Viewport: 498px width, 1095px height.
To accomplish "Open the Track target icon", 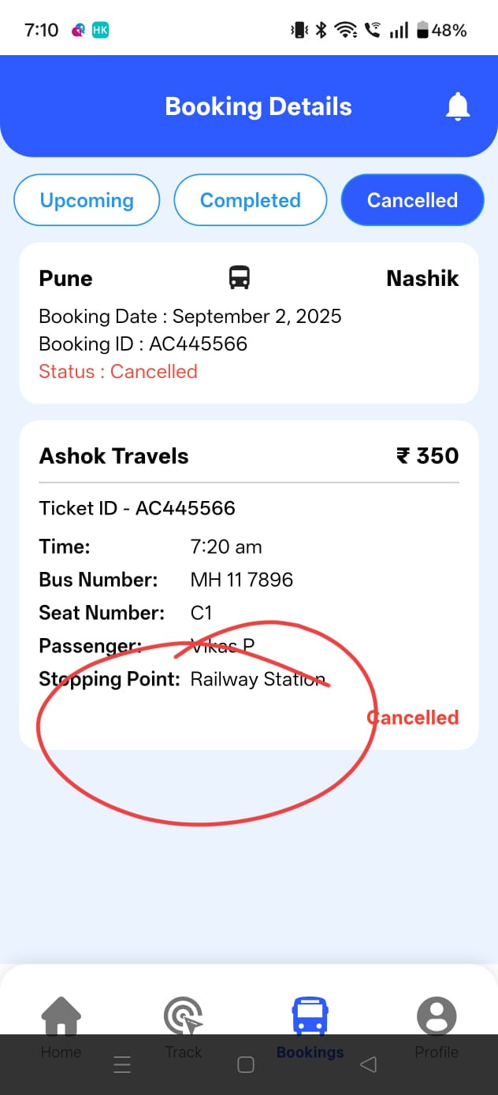I will (183, 1015).
